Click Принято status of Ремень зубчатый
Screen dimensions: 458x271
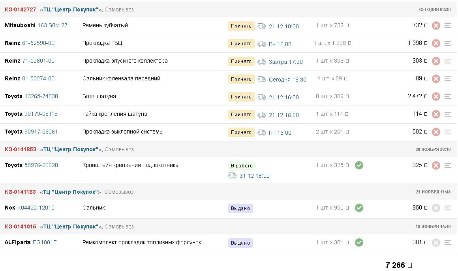[x=241, y=26]
